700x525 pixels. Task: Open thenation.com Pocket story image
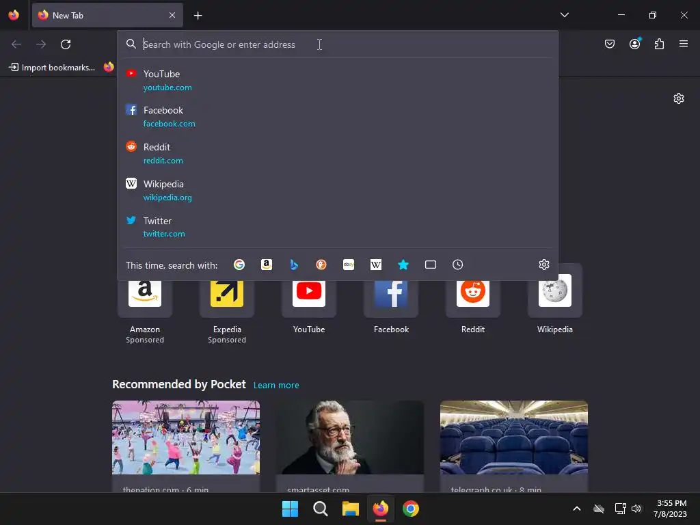[x=186, y=437]
